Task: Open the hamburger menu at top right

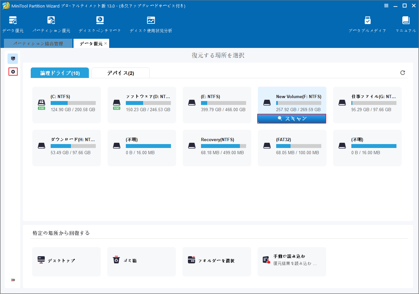Action: pos(386,6)
